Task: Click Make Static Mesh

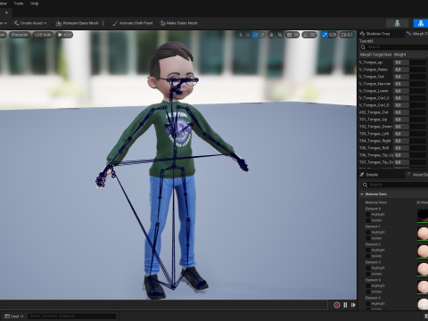Action: pyautogui.click(x=179, y=23)
